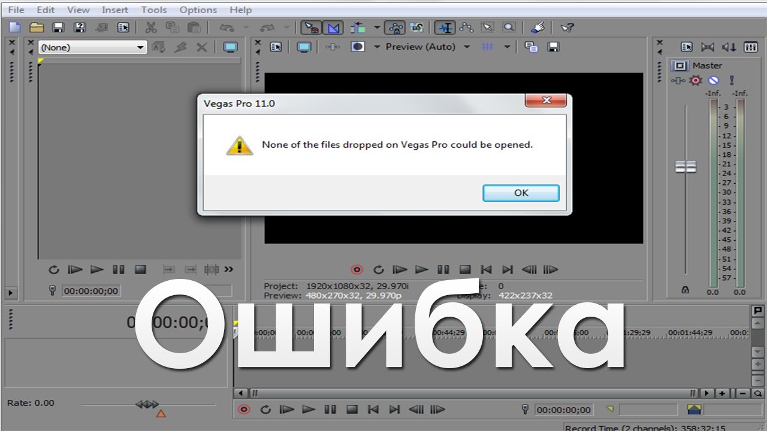
Task: Click the Undo arrow icon
Action: click(x=227, y=27)
